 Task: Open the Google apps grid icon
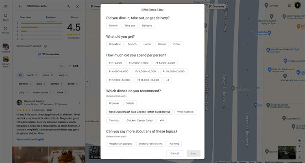point(290,5)
